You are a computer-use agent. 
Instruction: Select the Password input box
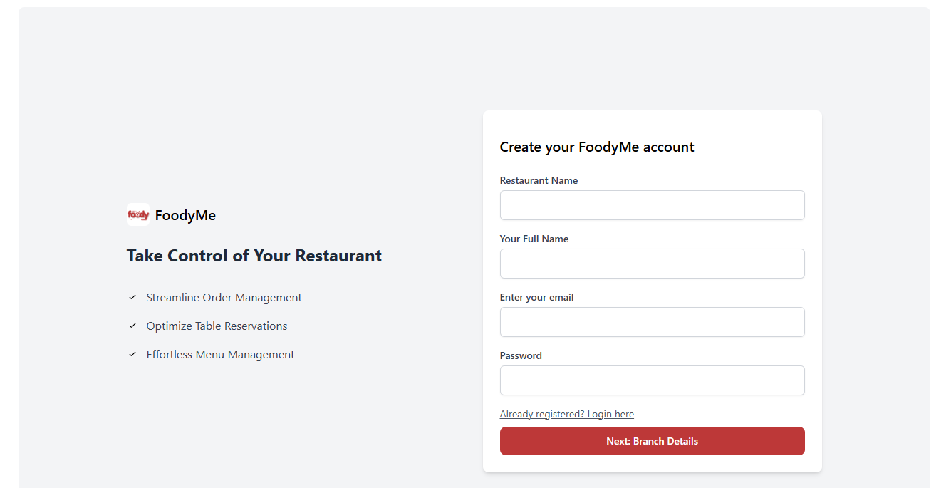[x=653, y=380]
